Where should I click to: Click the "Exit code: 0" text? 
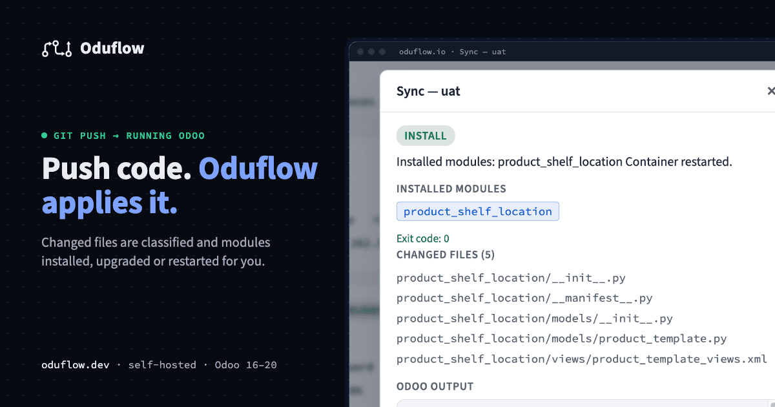423,239
